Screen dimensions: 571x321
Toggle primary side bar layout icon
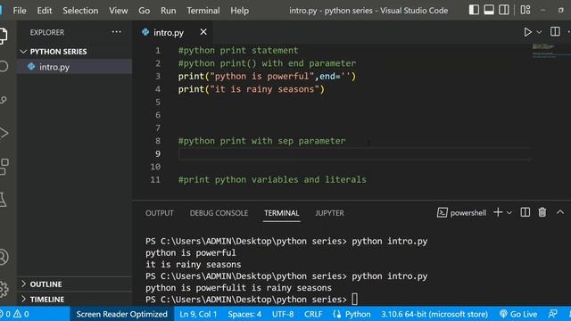(474, 10)
